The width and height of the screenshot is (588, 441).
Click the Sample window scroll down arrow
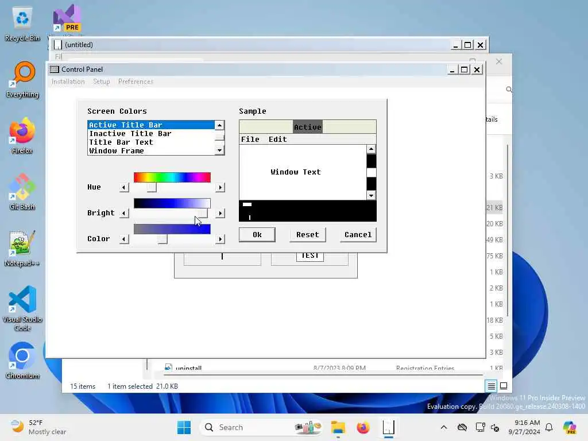pyautogui.click(x=371, y=195)
